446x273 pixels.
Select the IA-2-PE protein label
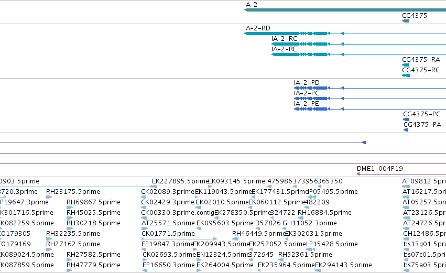tap(307, 104)
